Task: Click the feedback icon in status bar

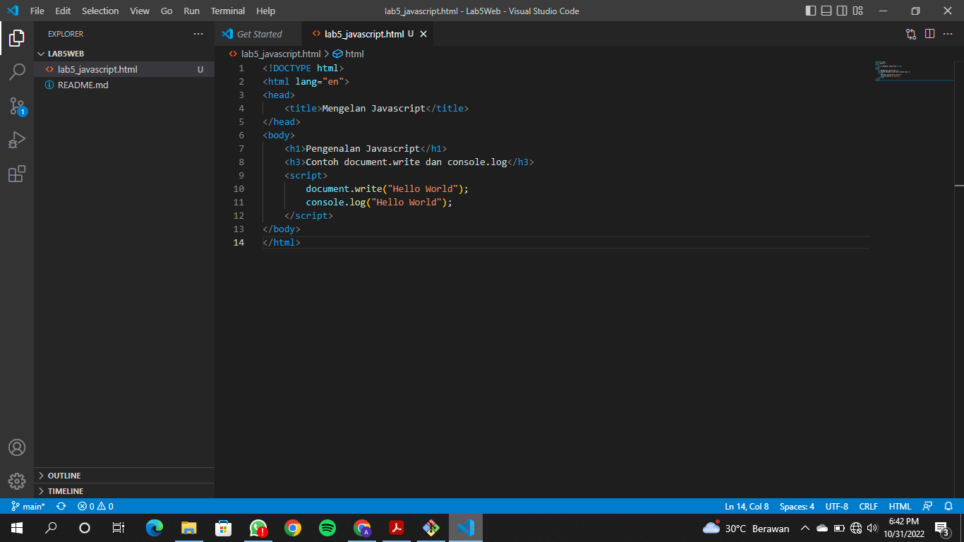Action: (x=928, y=506)
